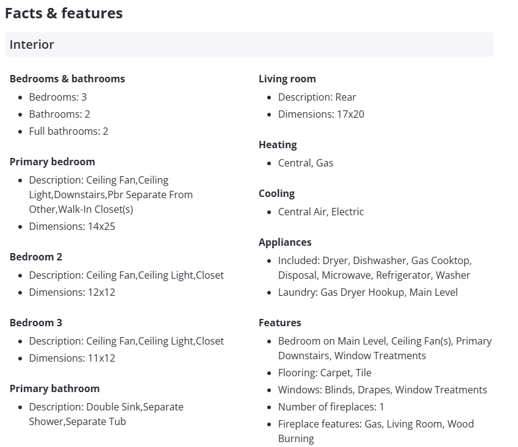Click the Central Air, Electric item
Image resolution: width=518 pixels, height=447 pixels.
[x=321, y=212]
